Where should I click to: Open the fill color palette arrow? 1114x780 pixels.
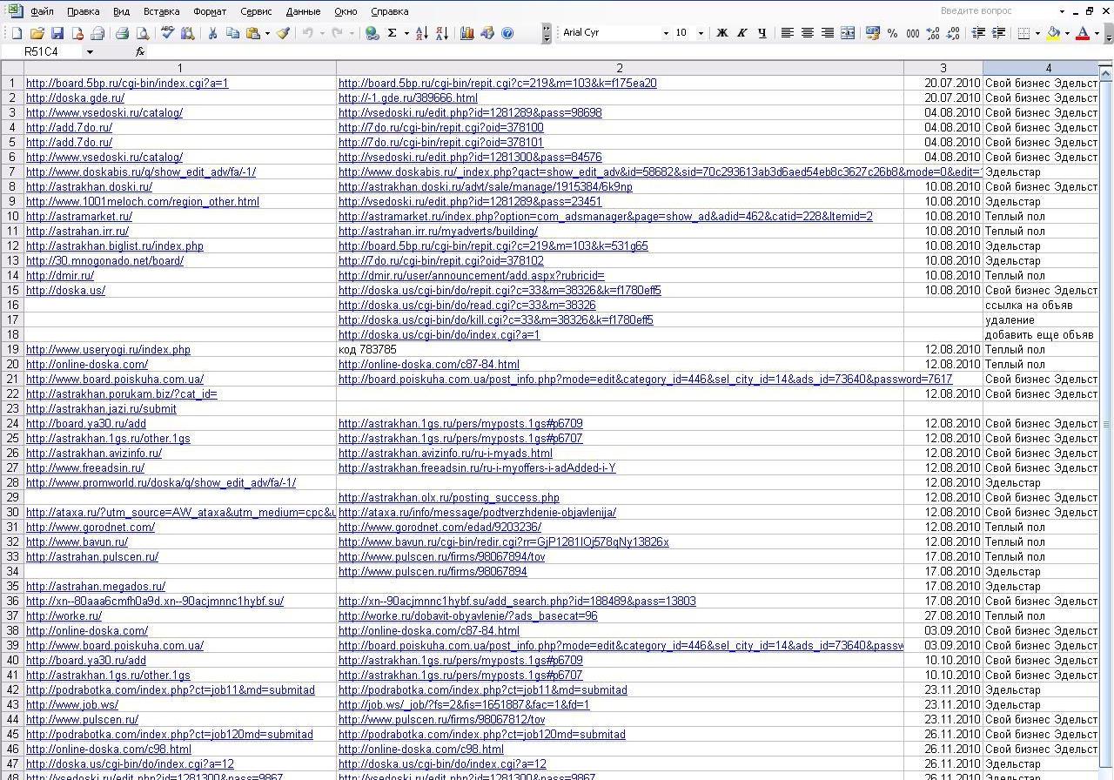(1067, 33)
